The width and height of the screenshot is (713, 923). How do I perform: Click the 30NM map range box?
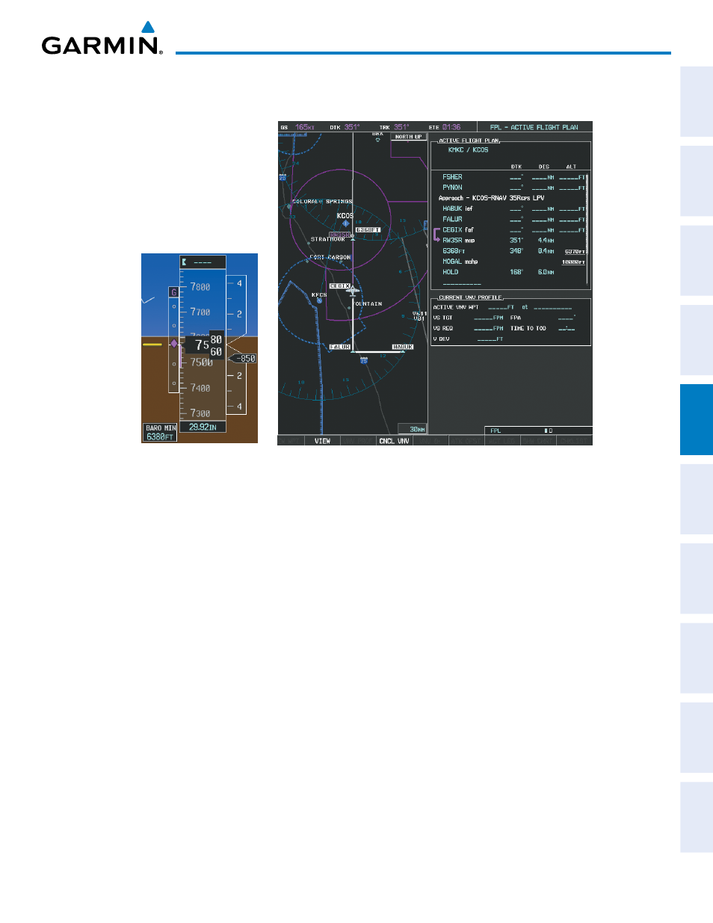pos(412,429)
